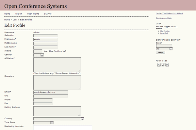
Task: Click the Log Out link
Action: point(164,33)
